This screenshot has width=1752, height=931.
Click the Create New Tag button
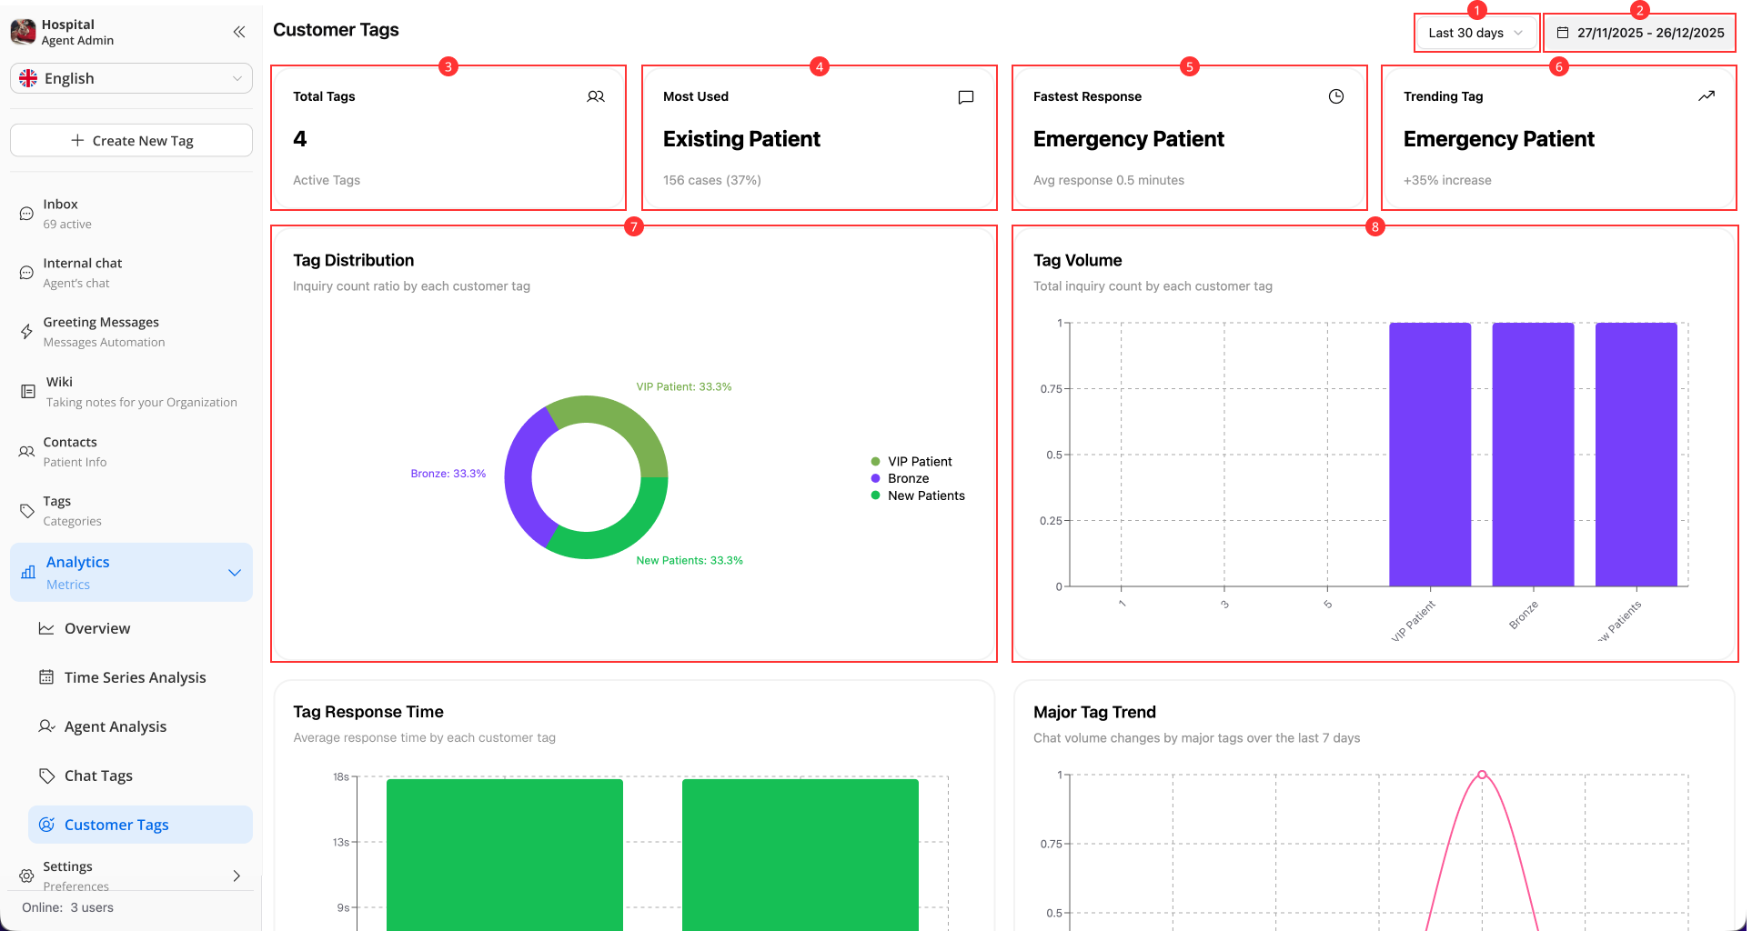(130, 140)
